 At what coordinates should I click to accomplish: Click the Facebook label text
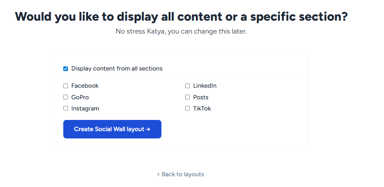click(x=85, y=86)
